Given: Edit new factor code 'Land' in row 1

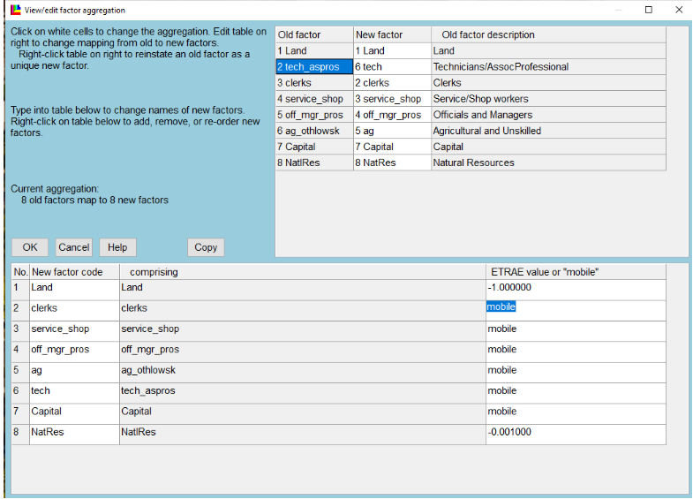Looking at the screenshot, I should [x=74, y=290].
